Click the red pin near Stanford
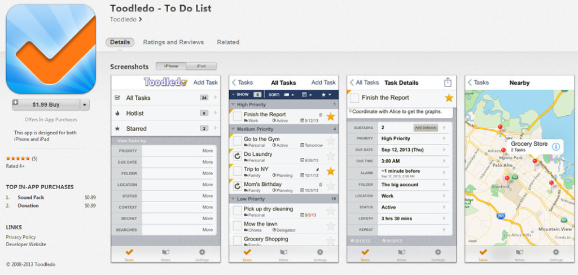 506,180
